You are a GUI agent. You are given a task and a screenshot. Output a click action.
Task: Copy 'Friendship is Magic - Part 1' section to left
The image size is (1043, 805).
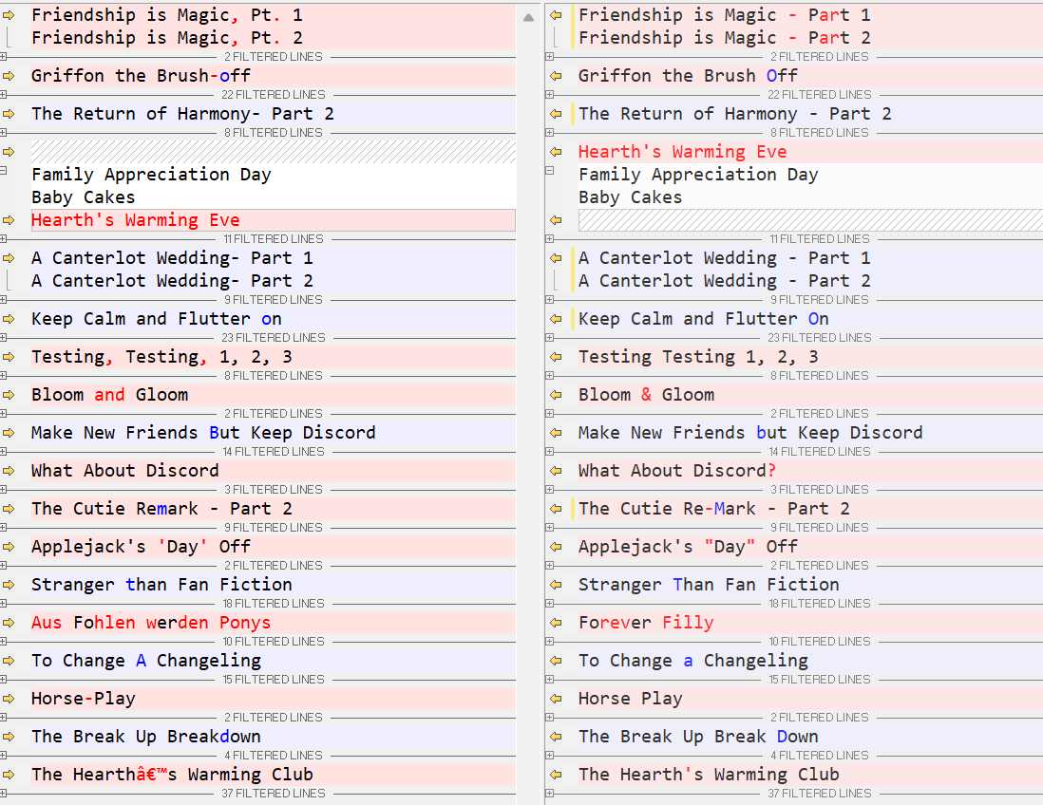click(x=556, y=14)
